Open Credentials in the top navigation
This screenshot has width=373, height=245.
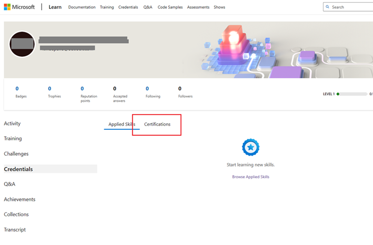pyautogui.click(x=128, y=7)
